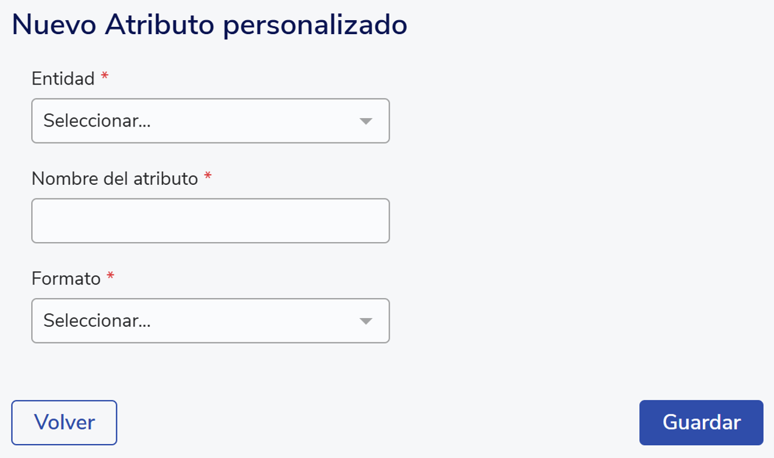Click the Entidad dropdown arrow icon
774x458 pixels.
click(365, 122)
